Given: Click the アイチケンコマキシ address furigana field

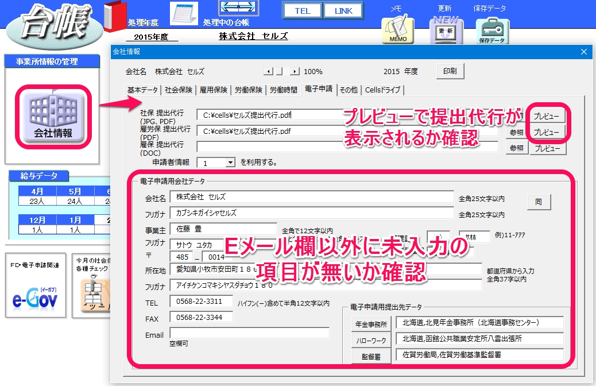Looking at the screenshot, I should coord(326,285).
